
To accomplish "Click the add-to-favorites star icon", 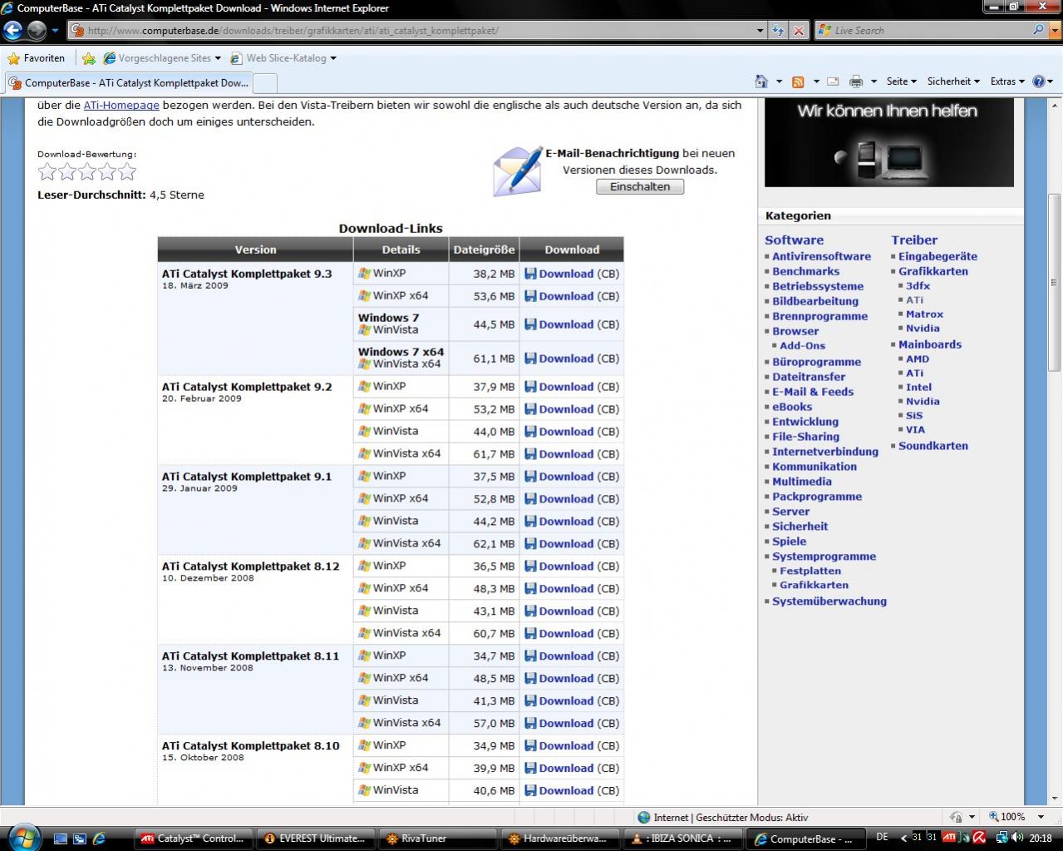I will point(89,58).
